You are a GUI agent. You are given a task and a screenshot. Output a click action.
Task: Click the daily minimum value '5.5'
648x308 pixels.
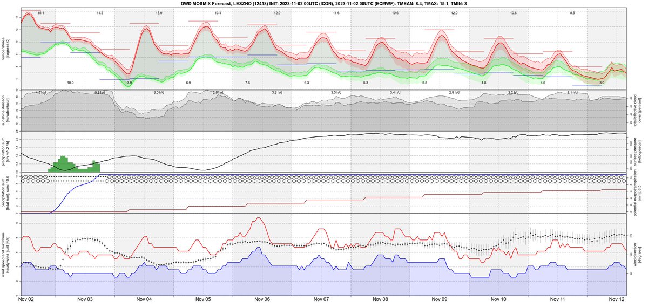pos(424,83)
